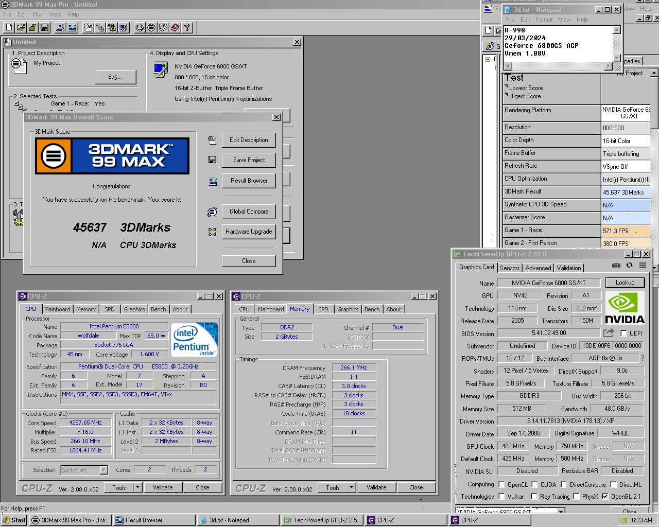Click the Result Browser icon in score dialog
The height and width of the screenshot is (527, 659).
pyautogui.click(x=212, y=181)
